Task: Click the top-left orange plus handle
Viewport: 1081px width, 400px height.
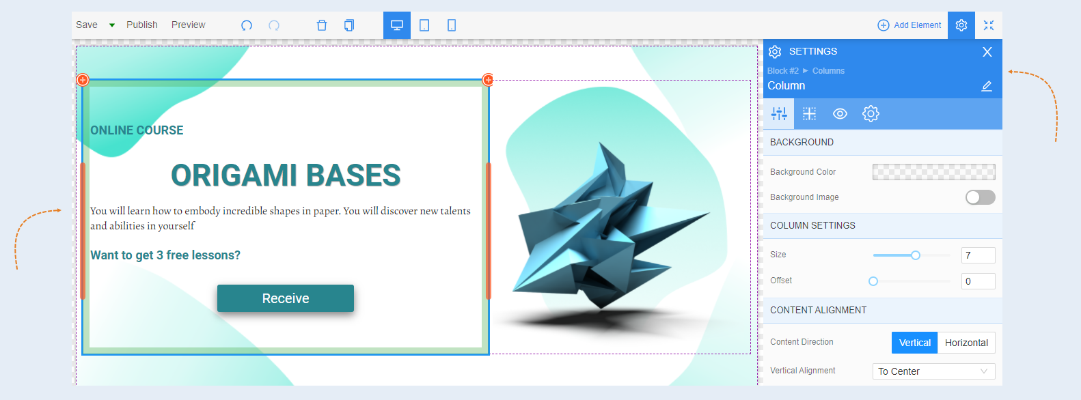Action: point(83,80)
